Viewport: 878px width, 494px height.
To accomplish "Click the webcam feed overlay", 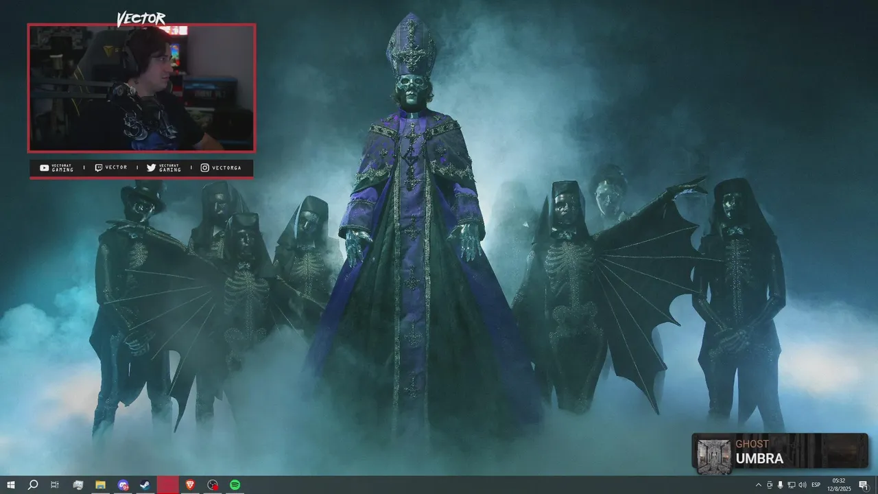I will 141,88.
